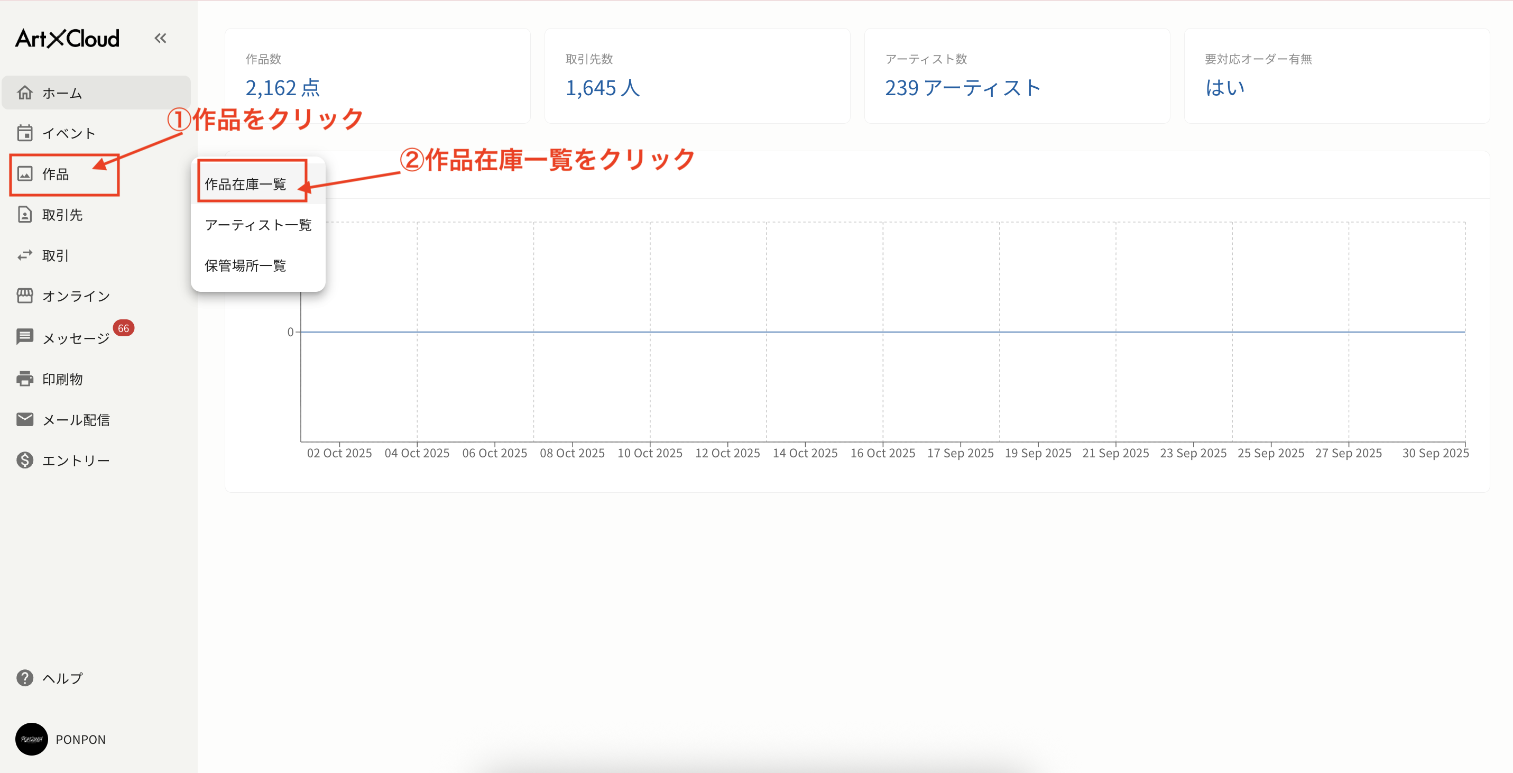
Task: Select 保管場所一覧 from the submenu
Action: click(x=245, y=265)
